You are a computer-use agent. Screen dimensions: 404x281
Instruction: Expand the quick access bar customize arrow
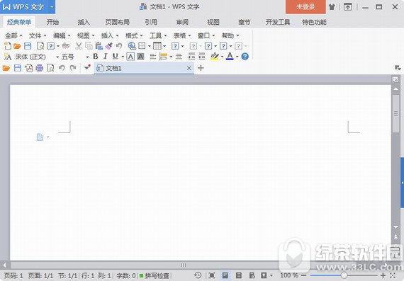click(x=87, y=67)
